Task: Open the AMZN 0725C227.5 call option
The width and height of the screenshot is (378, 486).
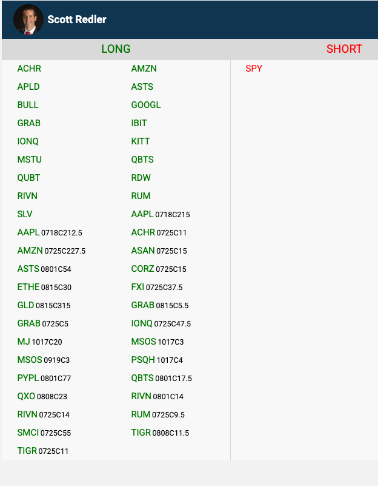Action: pos(51,251)
